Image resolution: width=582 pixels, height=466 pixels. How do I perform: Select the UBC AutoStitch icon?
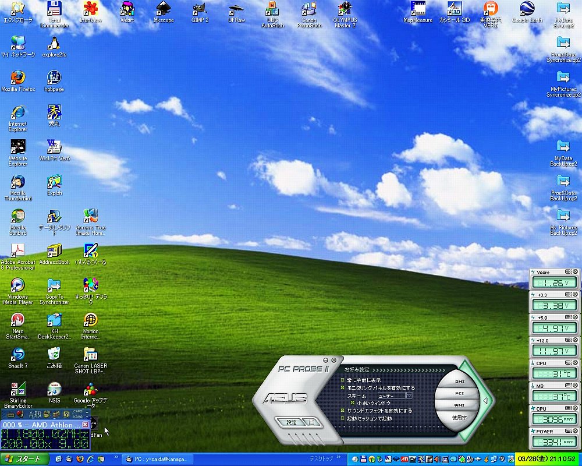[x=273, y=15]
